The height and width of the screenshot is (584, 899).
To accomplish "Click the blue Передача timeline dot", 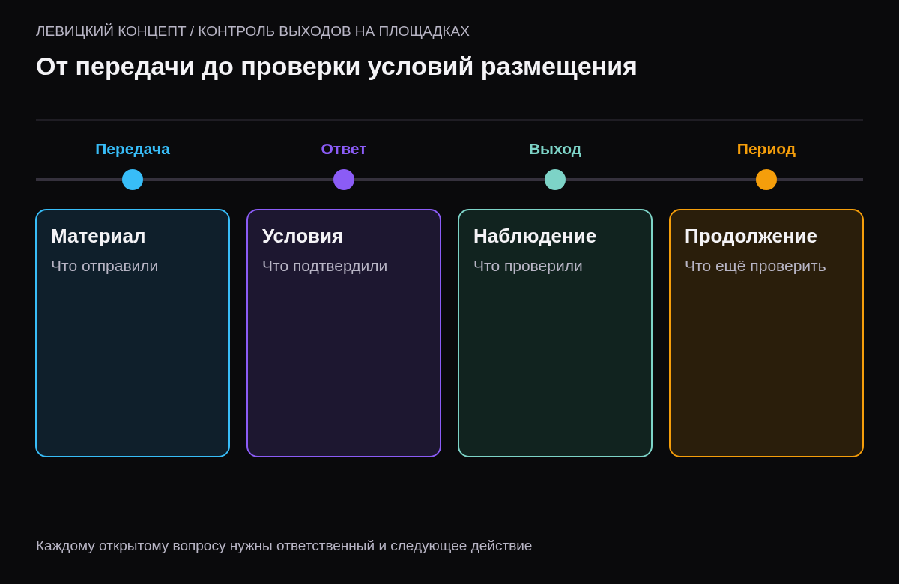I will pyautogui.click(x=133, y=180).
